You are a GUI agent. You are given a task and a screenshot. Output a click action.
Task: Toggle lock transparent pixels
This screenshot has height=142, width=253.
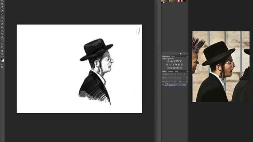click(x=166, y=82)
